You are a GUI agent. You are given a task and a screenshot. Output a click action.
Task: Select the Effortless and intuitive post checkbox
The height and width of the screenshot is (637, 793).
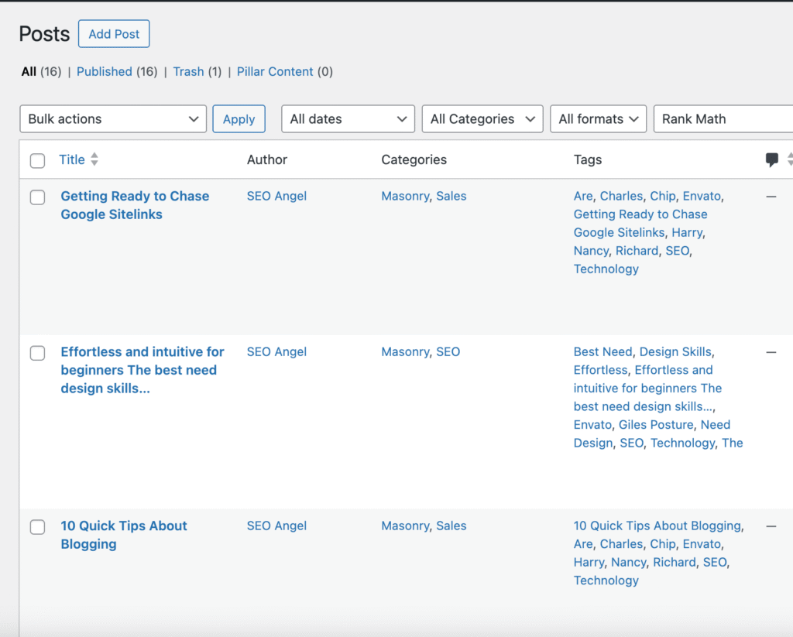[37, 353]
